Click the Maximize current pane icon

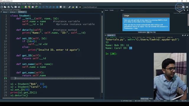[61, 7]
